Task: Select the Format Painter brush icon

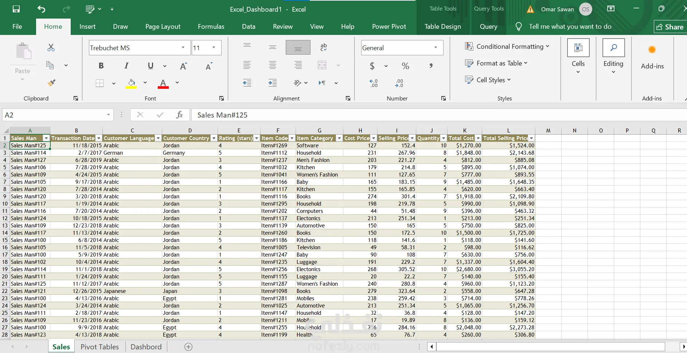Action: click(51, 83)
